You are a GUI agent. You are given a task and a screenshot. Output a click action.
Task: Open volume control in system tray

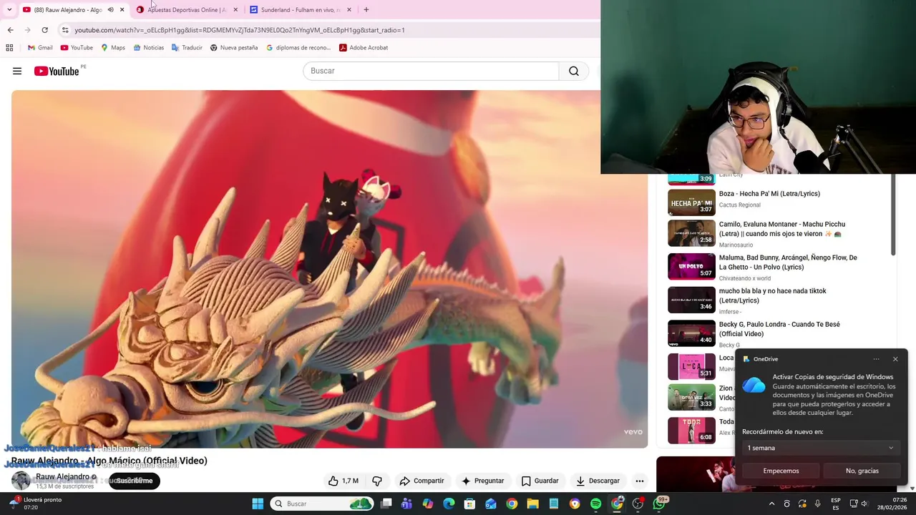(x=864, y=504)
